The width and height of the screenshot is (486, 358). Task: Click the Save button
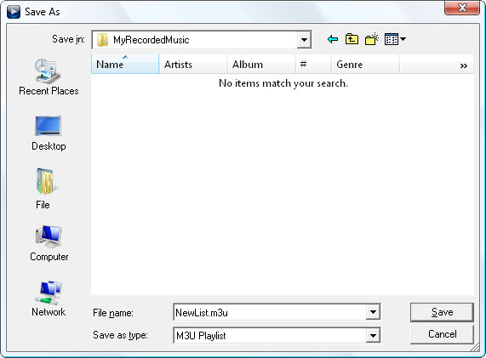442,312
